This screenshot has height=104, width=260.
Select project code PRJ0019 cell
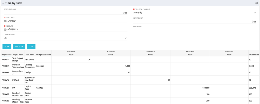[6, 66]
